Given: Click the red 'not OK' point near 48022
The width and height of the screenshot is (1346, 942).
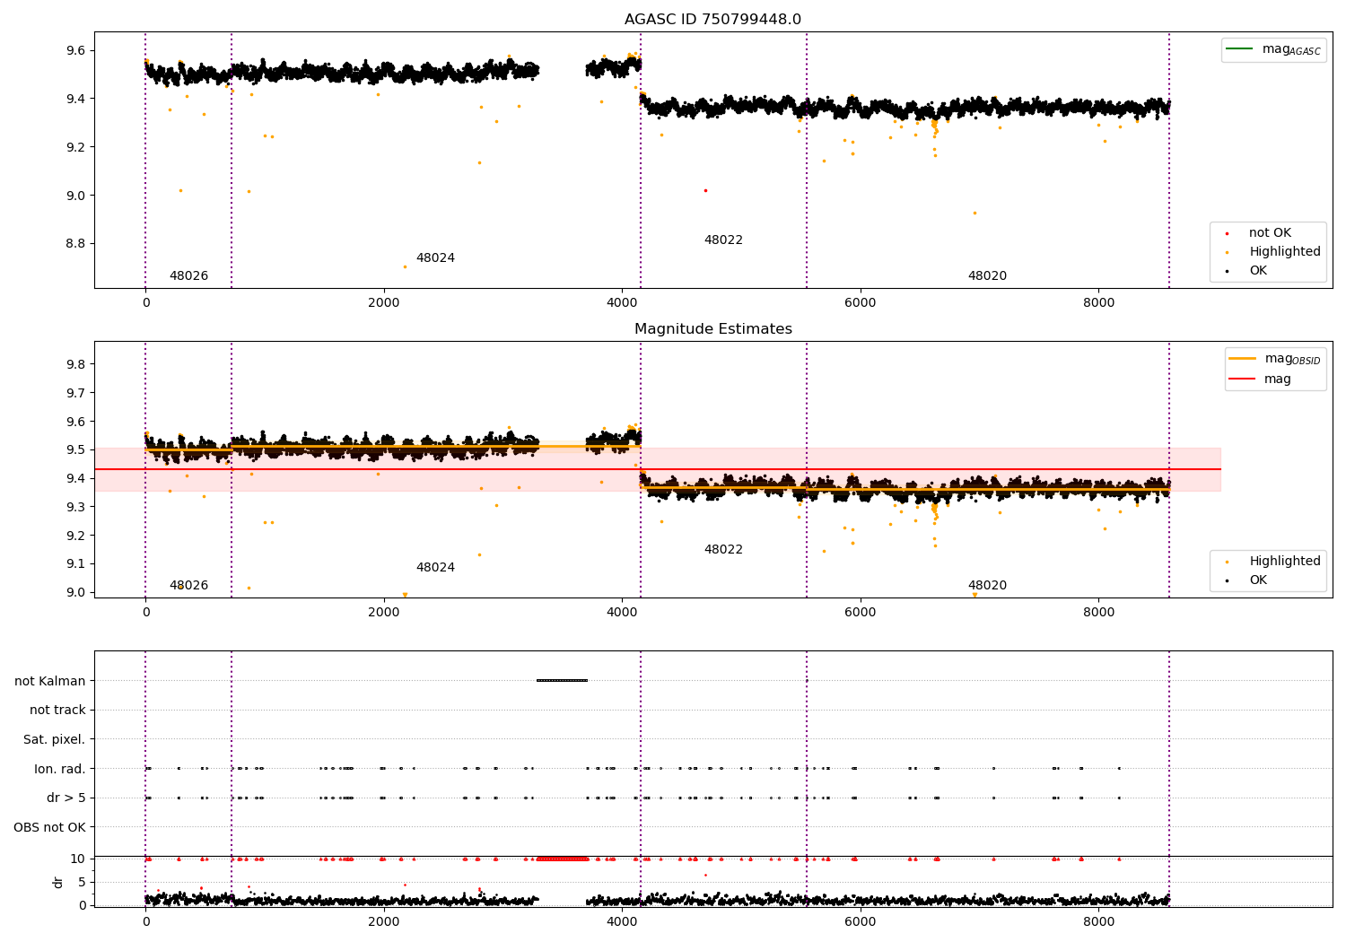Looking at the screenshot, I should click(x=705, y=190).
